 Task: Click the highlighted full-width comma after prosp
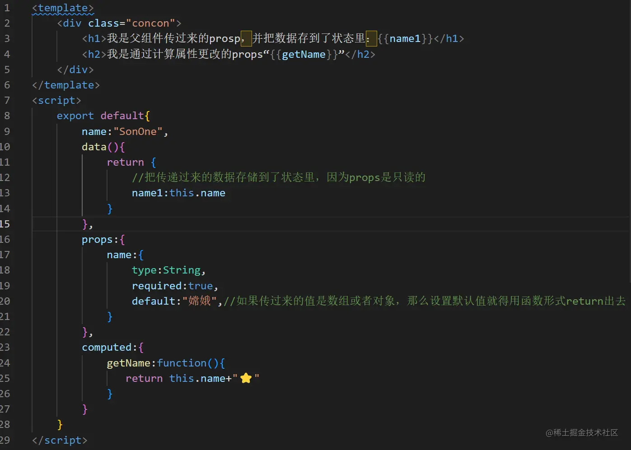tap(246, 39)
